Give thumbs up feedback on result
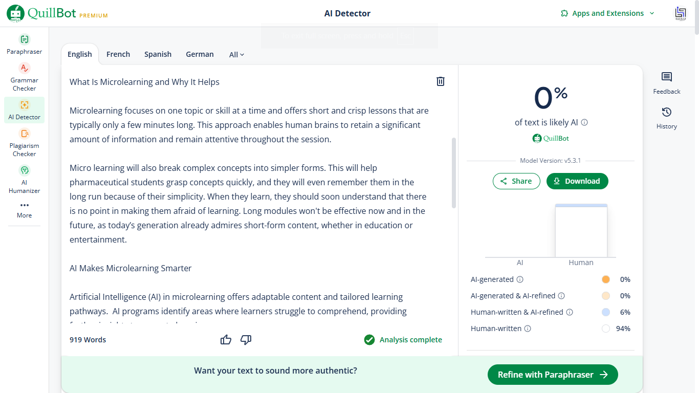Screen dimensions: 699x393 click(226, 340)
